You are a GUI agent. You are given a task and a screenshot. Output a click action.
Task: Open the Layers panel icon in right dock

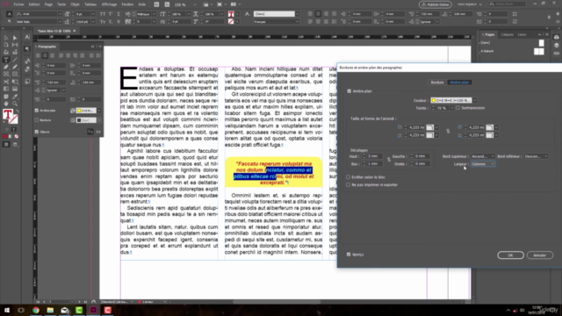click(556, 46)
